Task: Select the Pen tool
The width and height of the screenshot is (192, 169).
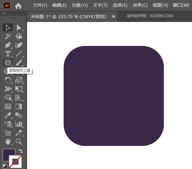Action: pyautogui.click(x=8, y=45)
